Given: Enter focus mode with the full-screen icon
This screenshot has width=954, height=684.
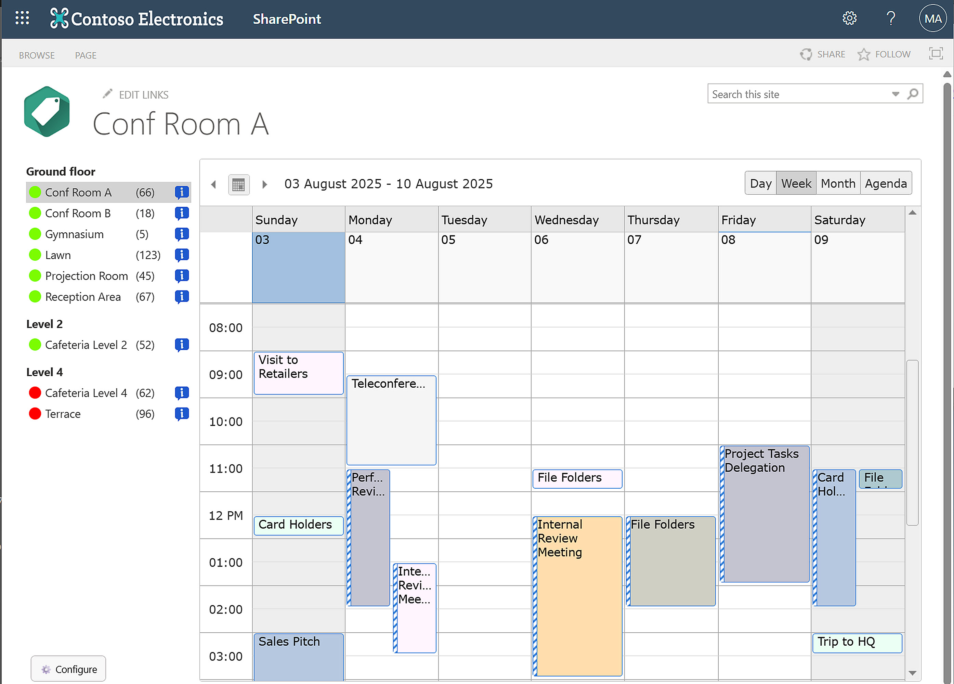Looking at the screenshot, I should click(x=936, y=54).
